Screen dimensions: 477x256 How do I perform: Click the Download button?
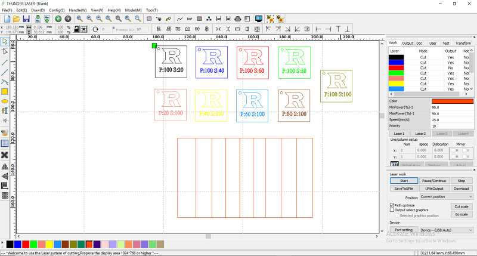[461, 189]
